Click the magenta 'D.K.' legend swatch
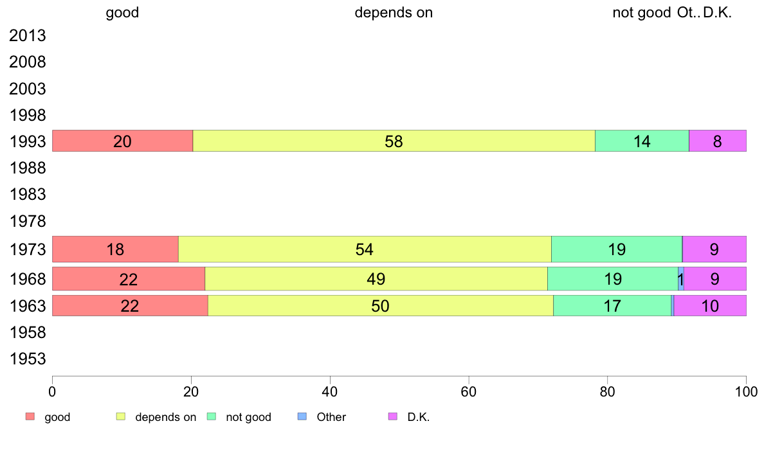Viewport: 764px width, 473px height. (x=393, y=416)
